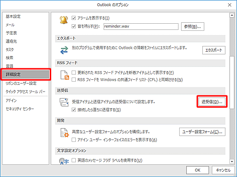Click the 参照(B)... browse button

tap(192, 27)
